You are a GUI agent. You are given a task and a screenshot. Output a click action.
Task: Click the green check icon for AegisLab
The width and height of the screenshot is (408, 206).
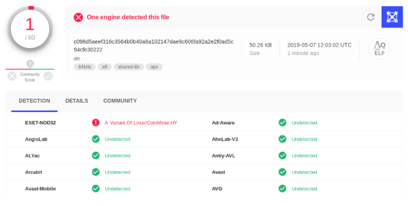96,139
